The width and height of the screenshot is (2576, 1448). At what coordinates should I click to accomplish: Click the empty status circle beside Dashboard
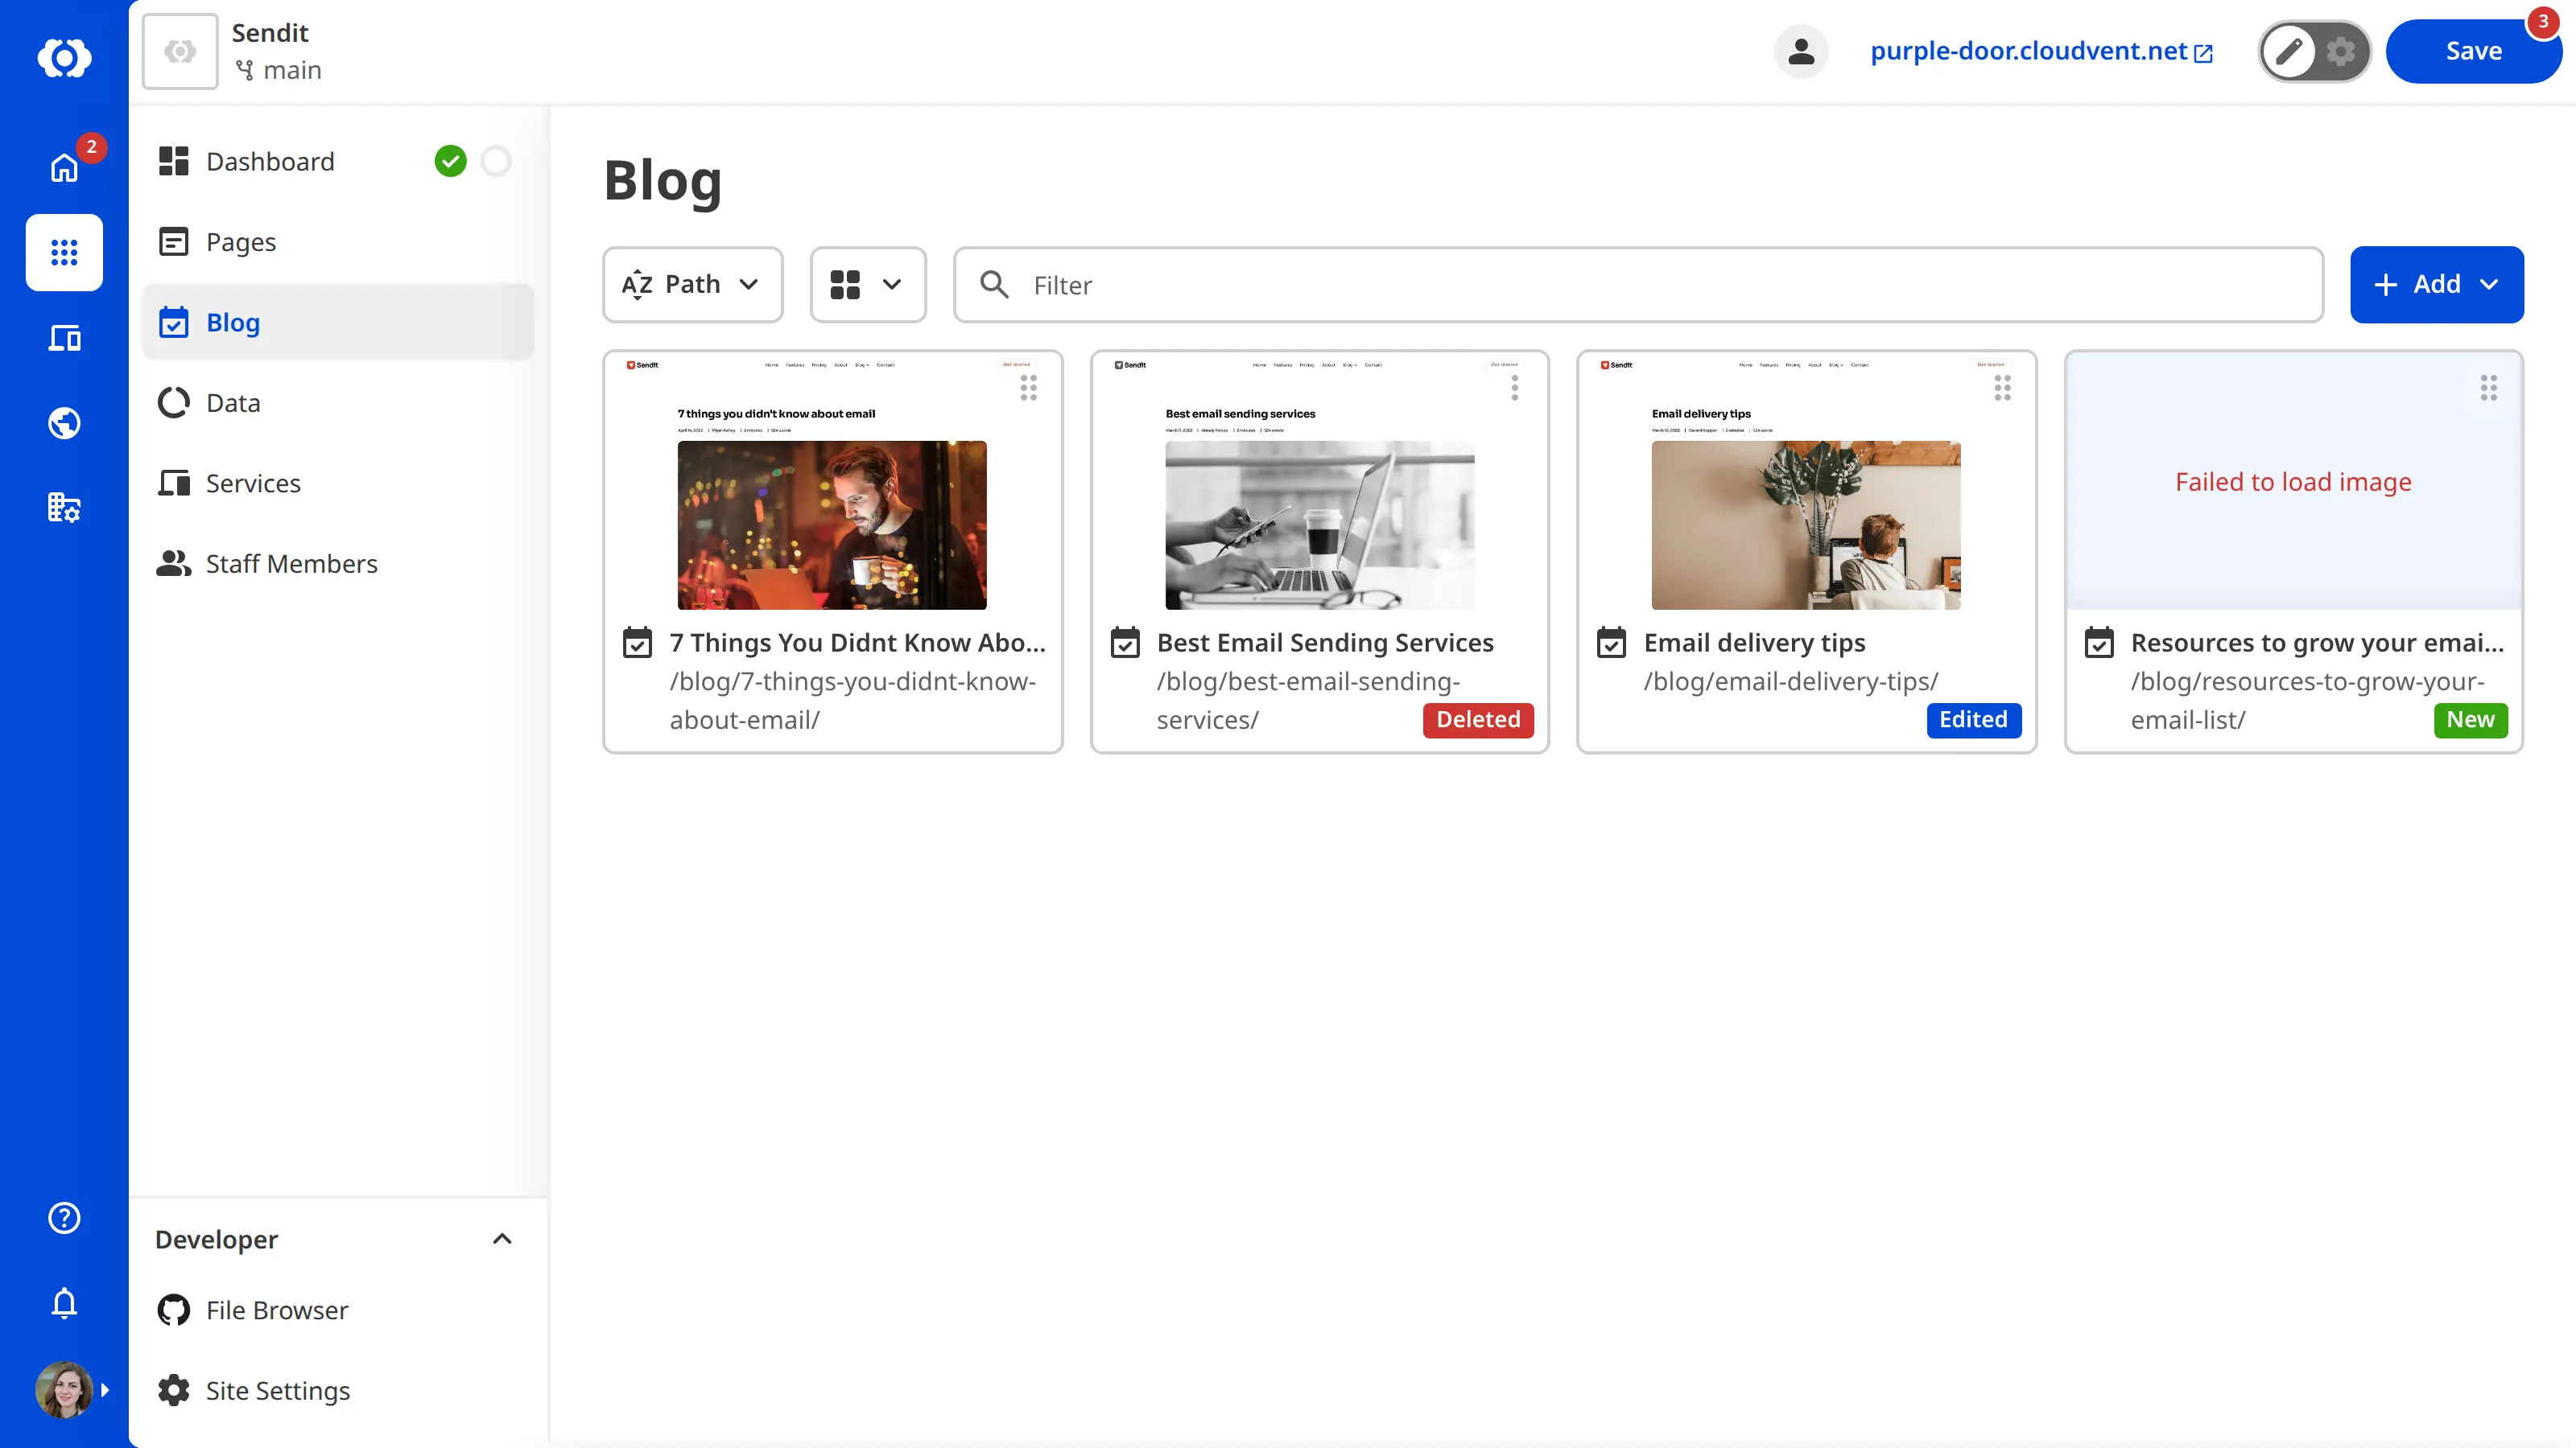pos(496,161)
